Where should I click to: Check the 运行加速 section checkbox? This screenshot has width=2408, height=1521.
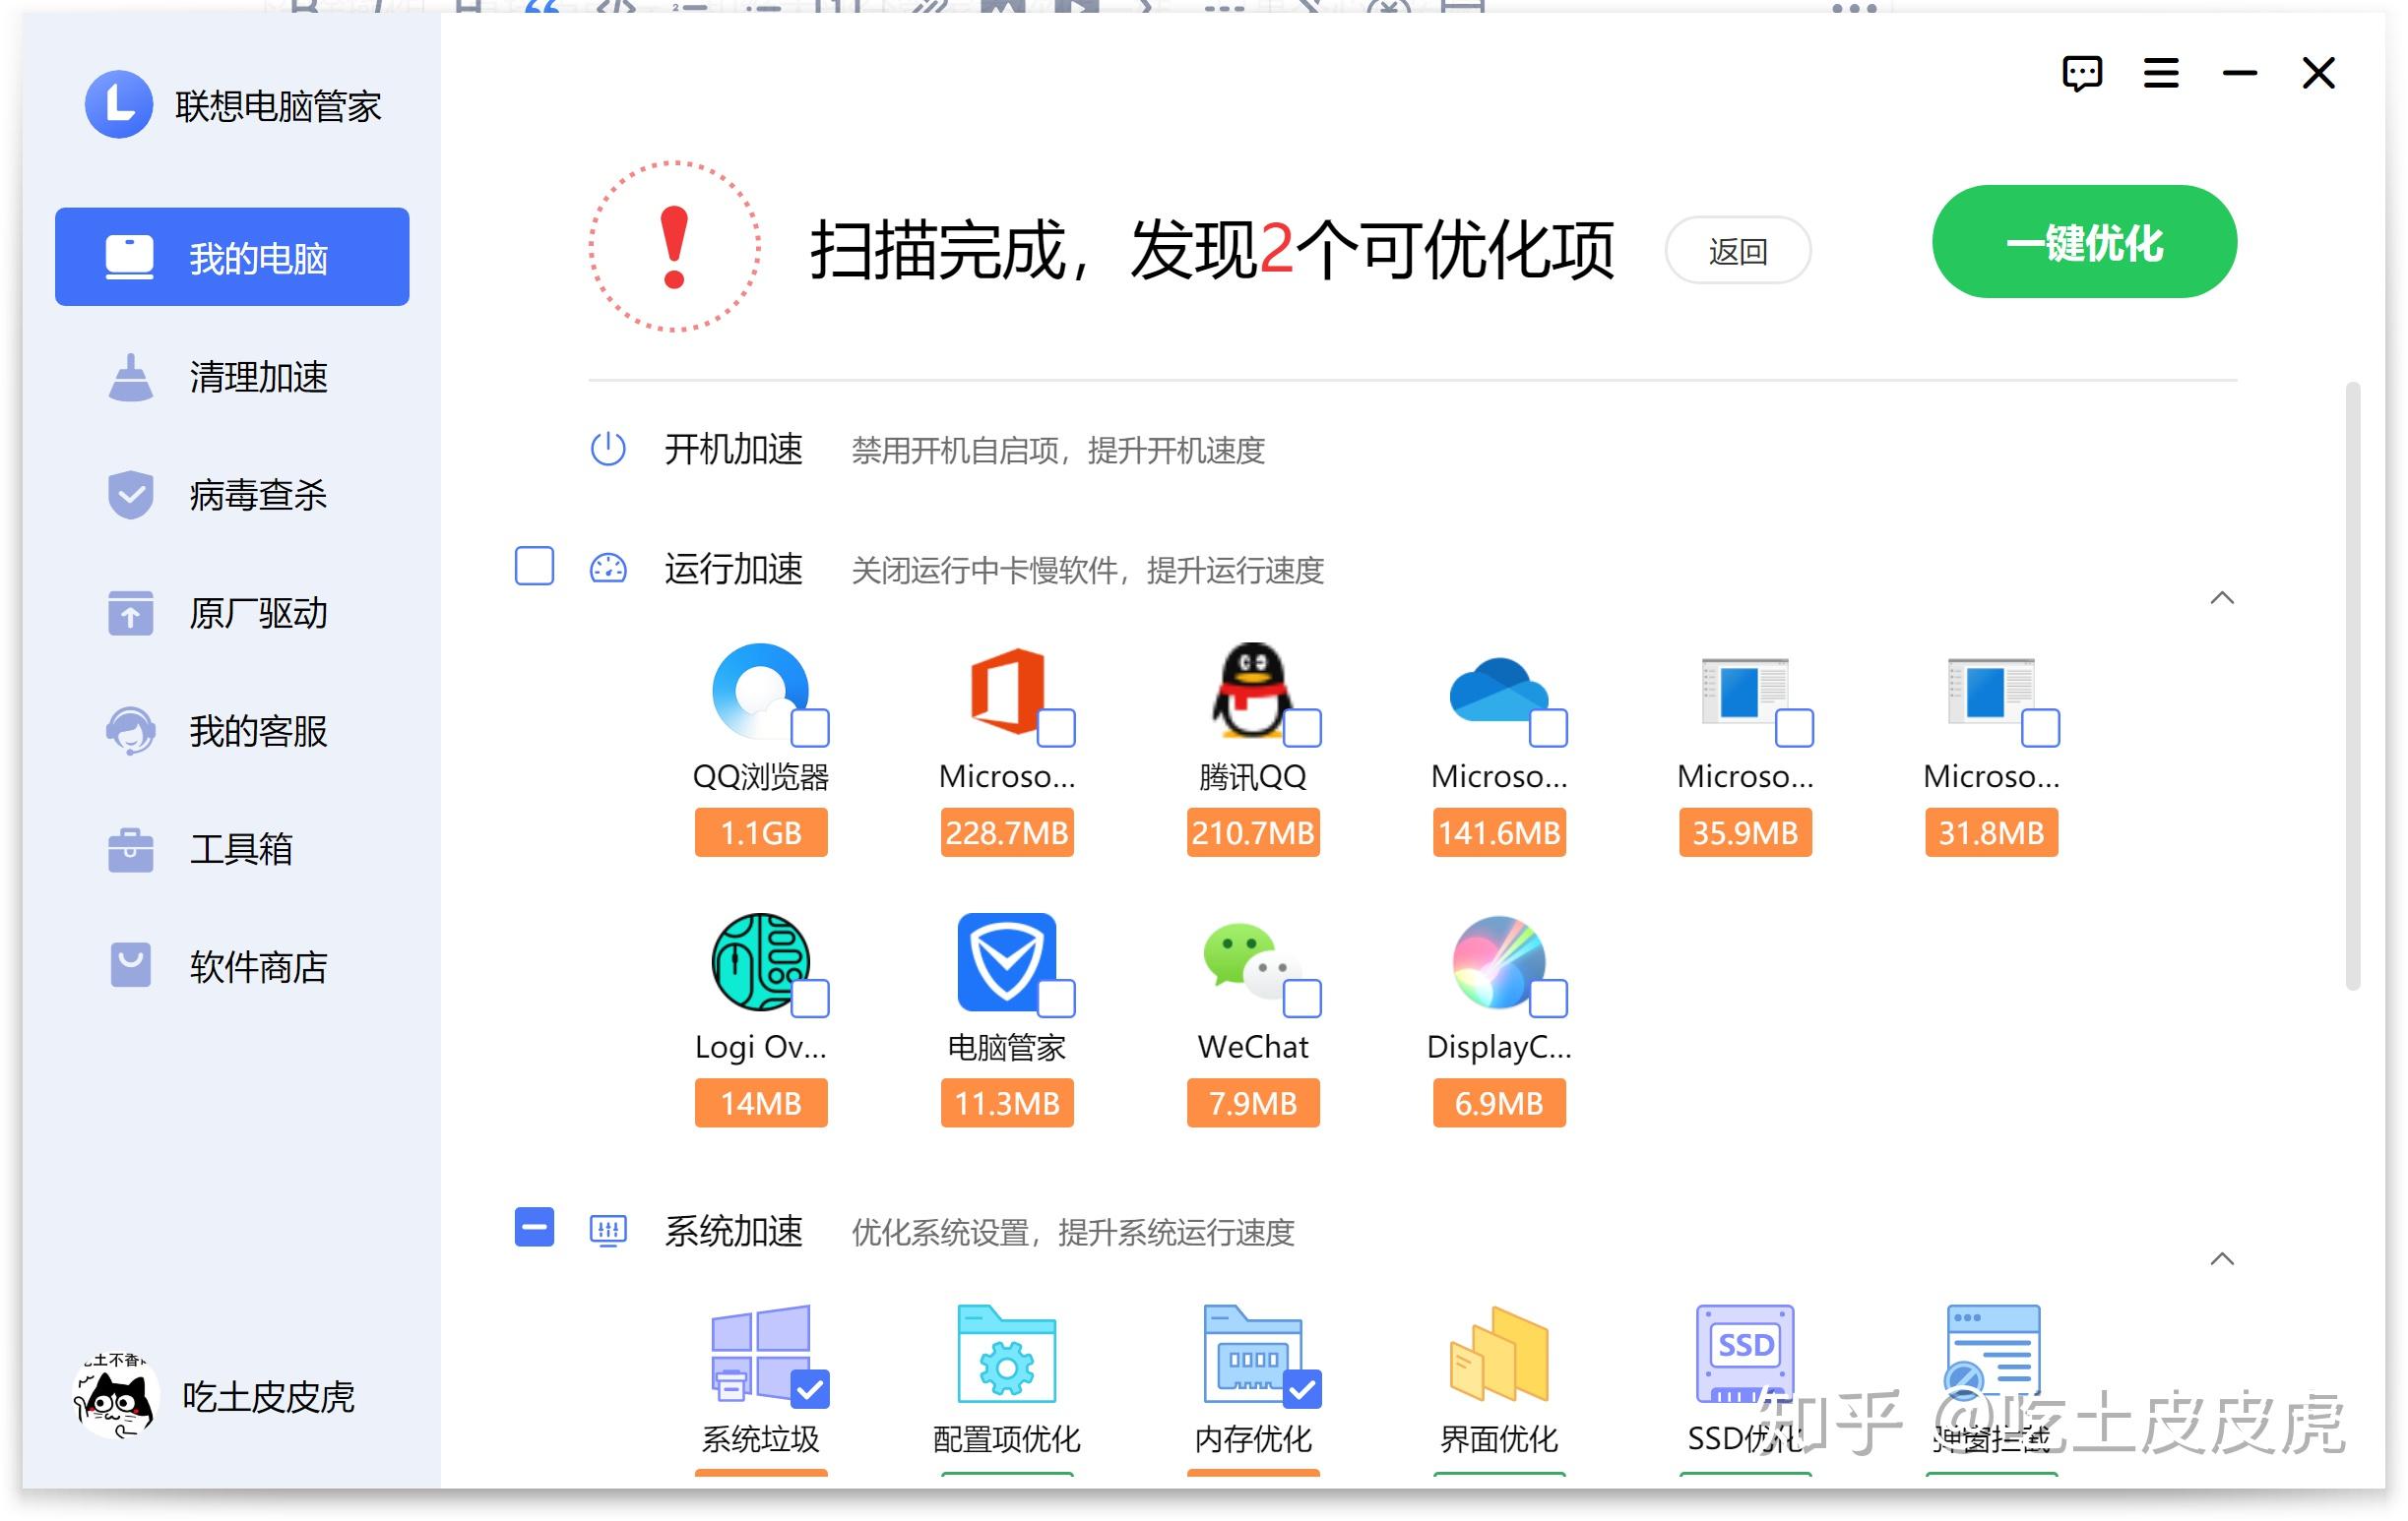[534, 566]
